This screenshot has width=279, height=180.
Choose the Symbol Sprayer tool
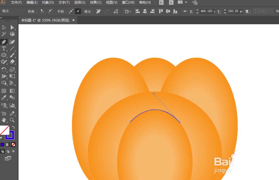[4, 106]
